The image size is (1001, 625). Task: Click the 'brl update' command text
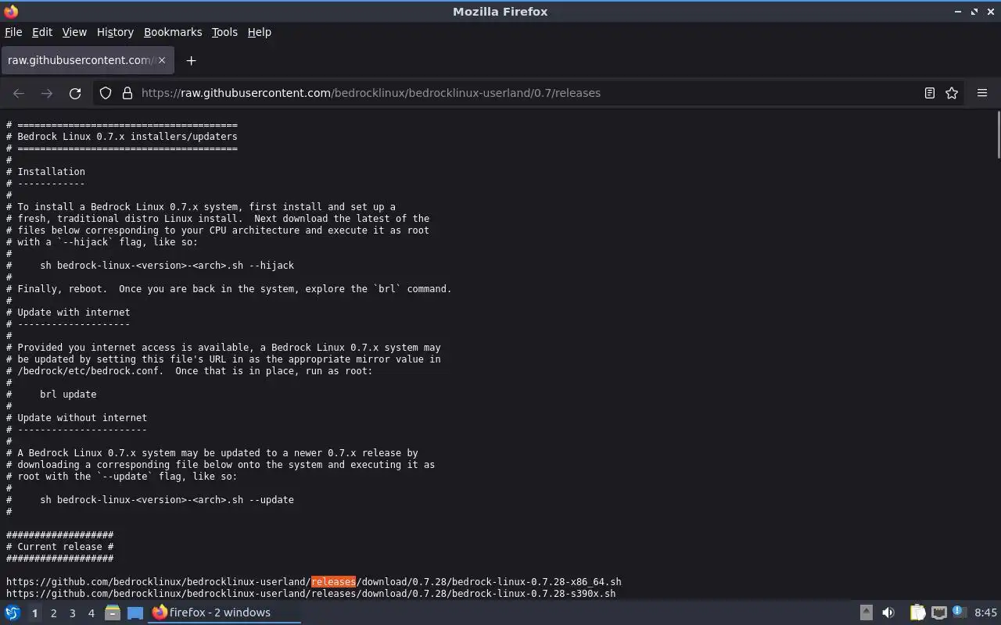[68, 395]
